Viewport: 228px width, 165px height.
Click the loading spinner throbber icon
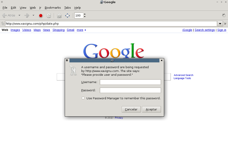[x=224, y=16]
